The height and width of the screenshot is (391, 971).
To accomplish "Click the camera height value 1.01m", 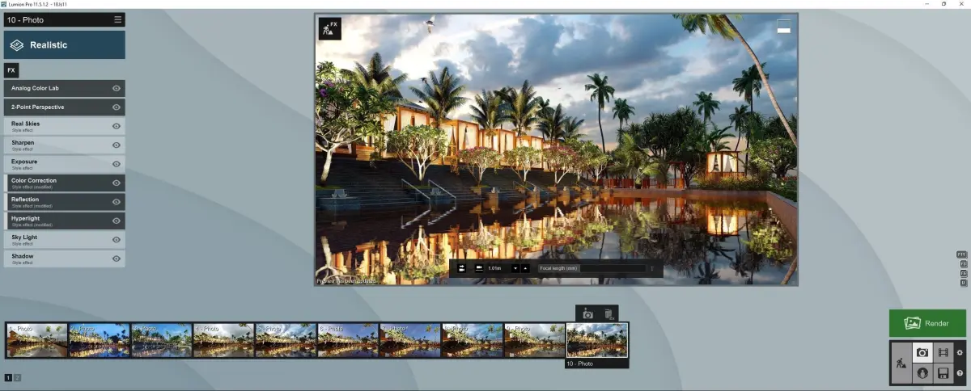I will (494, 268).
